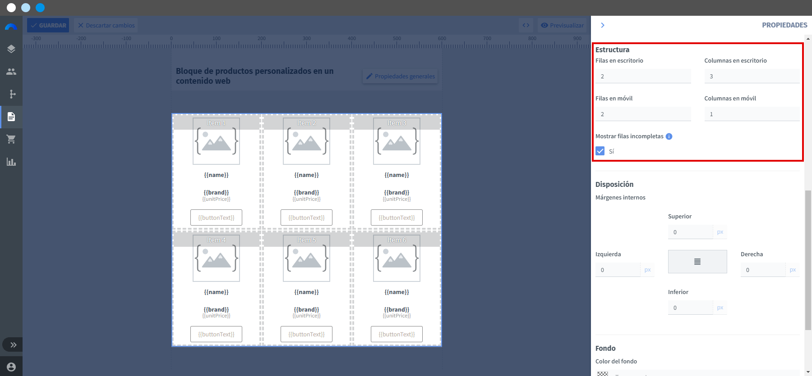812x376 pixels.
Task: Click the block title 'Bloque de productos personalizados'
Action: click(x=254, y=76)
